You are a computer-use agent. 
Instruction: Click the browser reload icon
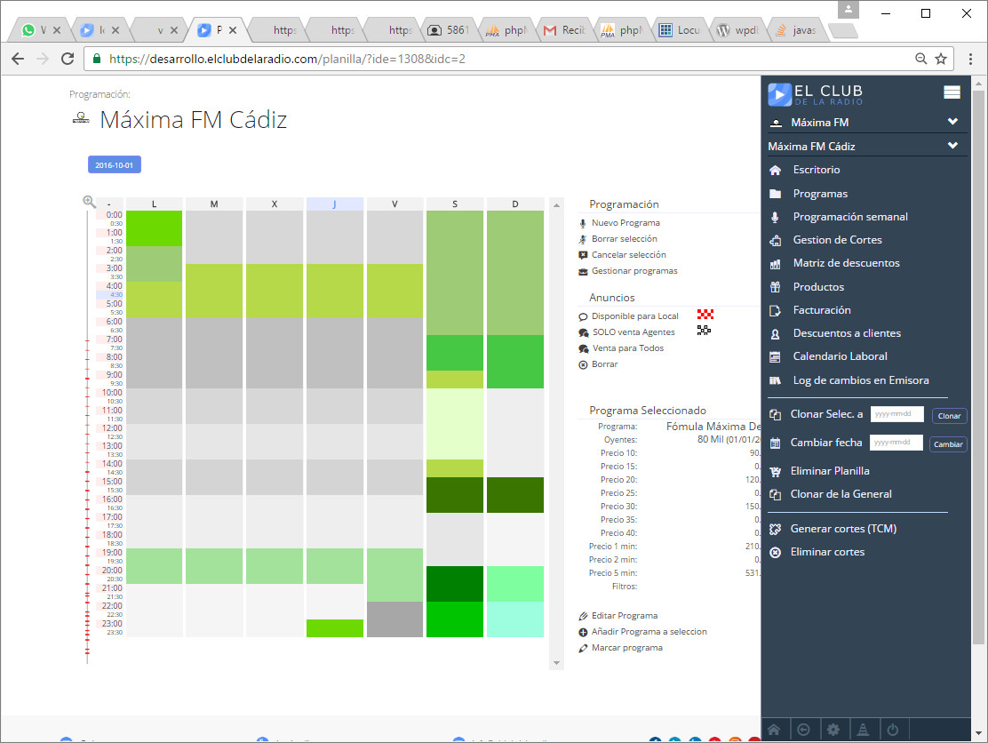pos(68,59)
